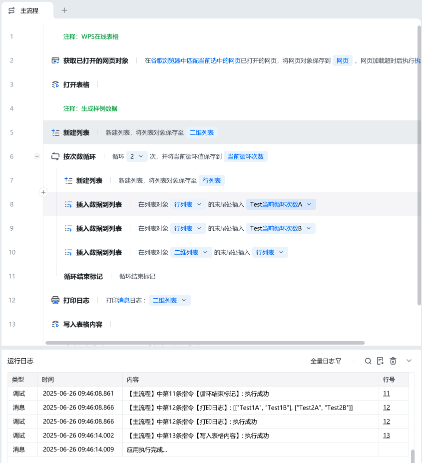
Task: Open the Test当前循环次数B value dropdown
Action: click(281, 228)
